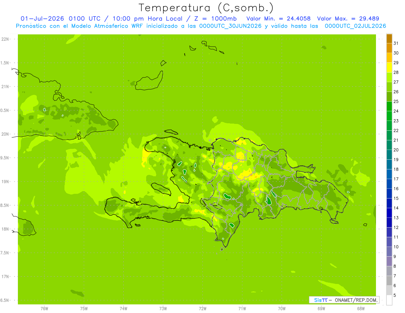The width and height of the screenshot is (405, 313).
Task: Click the light green swatch between 27 and 28
Action: click(x=389, y=77)
